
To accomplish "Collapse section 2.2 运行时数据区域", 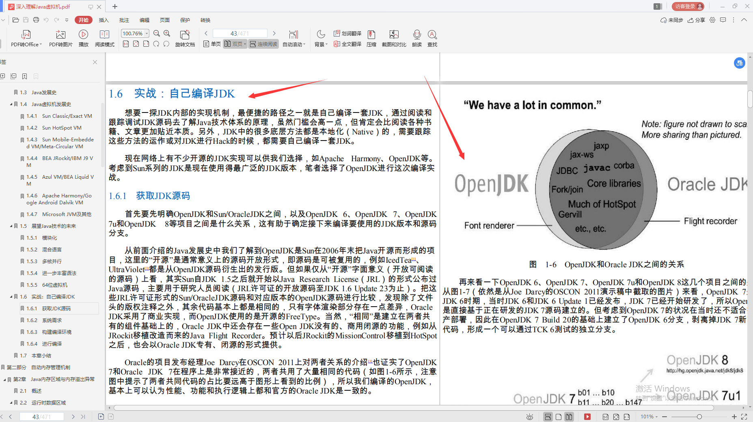I will [11, 403].
